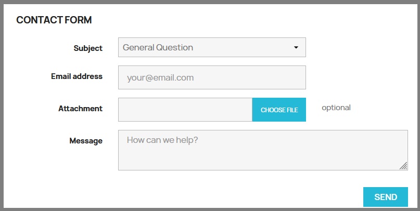
Task: Click the How can we help? placeholder
Action: pyautogui.click(x=162, y=140)
